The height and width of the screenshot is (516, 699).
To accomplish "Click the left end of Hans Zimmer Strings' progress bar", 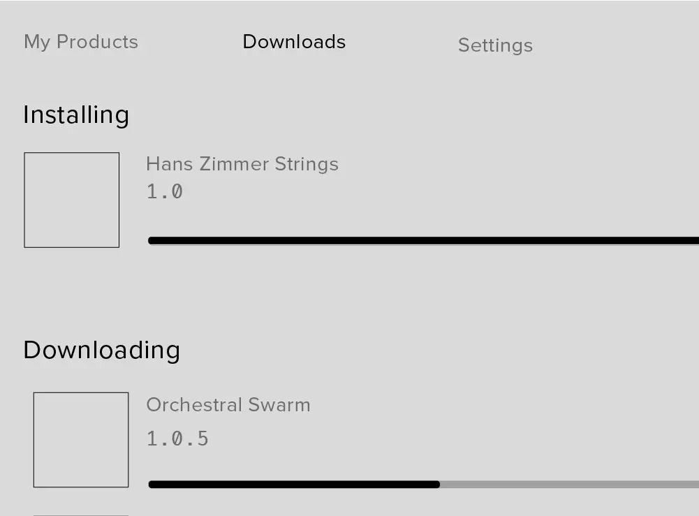I will click(x=152, y=241).
